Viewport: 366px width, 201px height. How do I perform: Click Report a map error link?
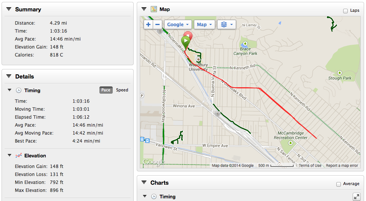[x=342, y=165]
